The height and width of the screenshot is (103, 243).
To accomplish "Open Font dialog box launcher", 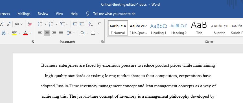I will click(33, 42).
